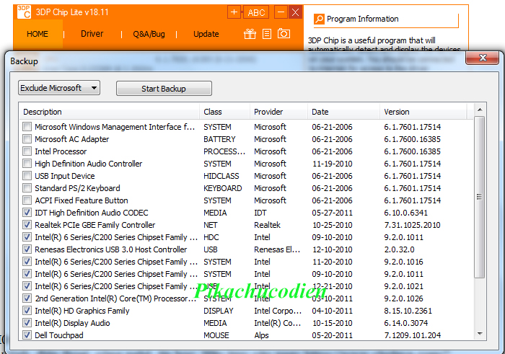Uncheck Intel(R) HD Graphics Family checkbox
This screenshot has height=354, width=505.
click(x=27, y=311)
